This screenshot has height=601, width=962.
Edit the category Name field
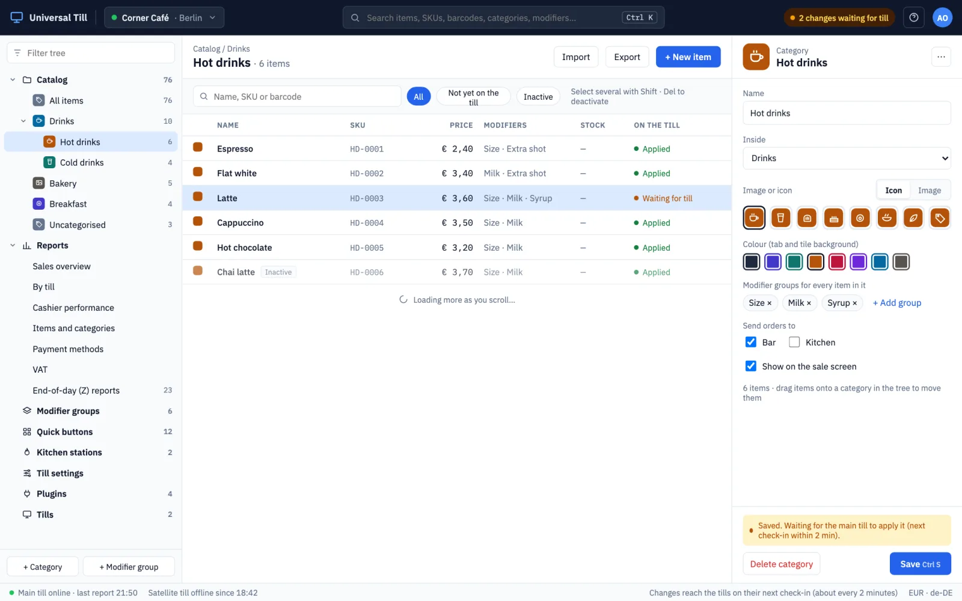click(847, 113)
